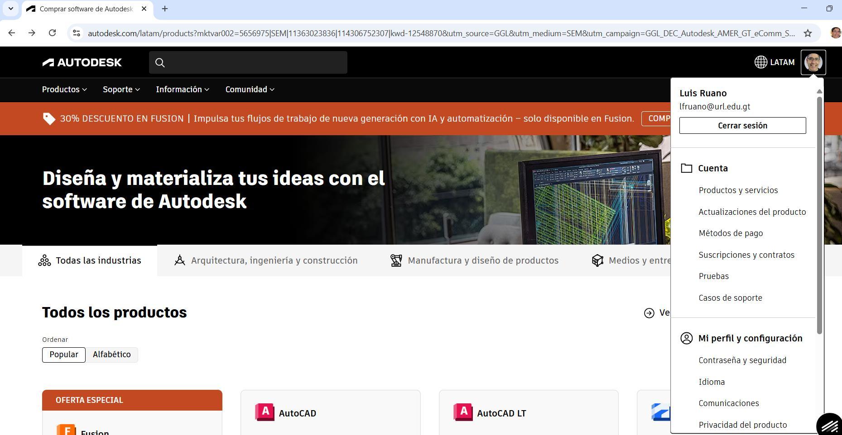The width and height of the screenshot is (842, 435).
Task: Click the search magnifier icon
Action: pyautogui.click(x=160, y=62)
